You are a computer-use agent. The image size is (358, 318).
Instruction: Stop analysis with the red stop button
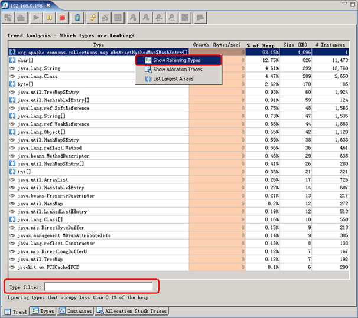click(62, 18)
